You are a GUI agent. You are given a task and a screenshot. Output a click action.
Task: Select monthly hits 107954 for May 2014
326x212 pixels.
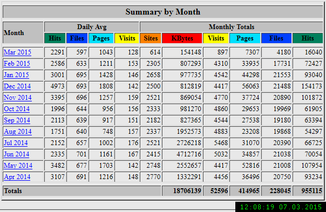click(311, 166)
